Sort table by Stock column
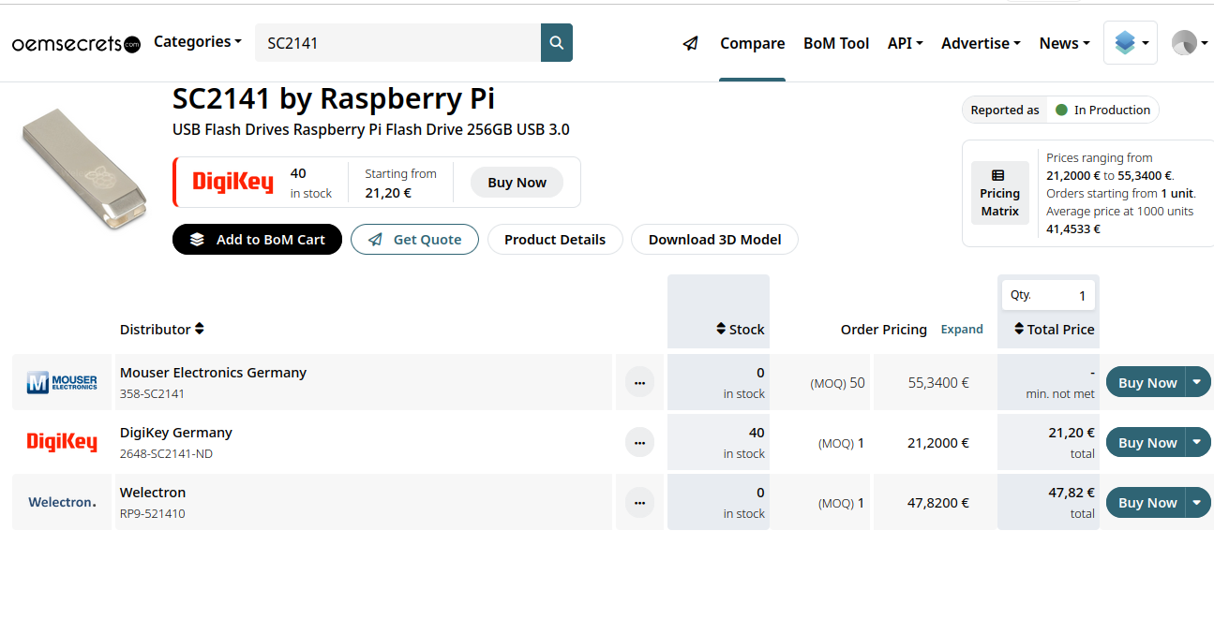1214x634 pixels. pyautogui.click(x=740, y=330)
